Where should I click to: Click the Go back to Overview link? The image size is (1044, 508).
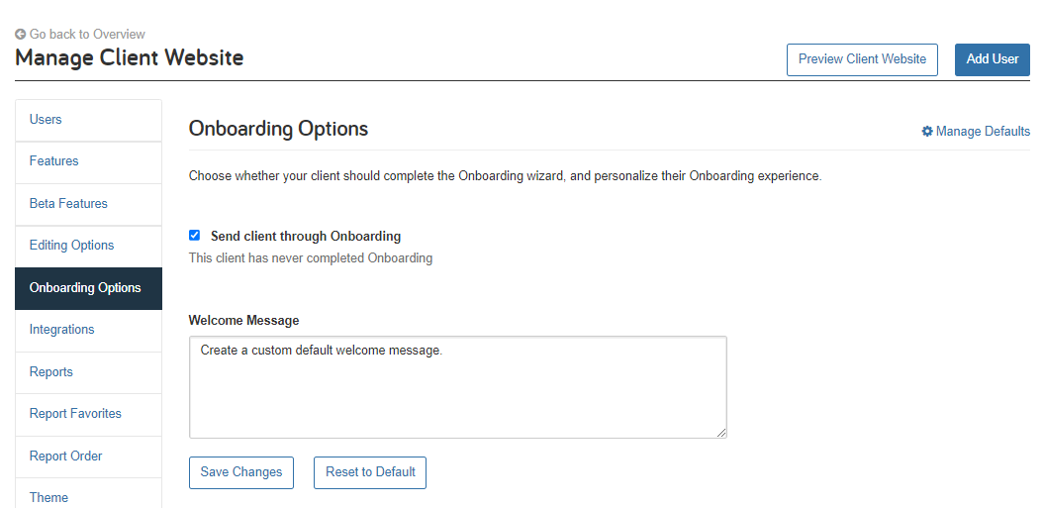(x=80, y=34)
